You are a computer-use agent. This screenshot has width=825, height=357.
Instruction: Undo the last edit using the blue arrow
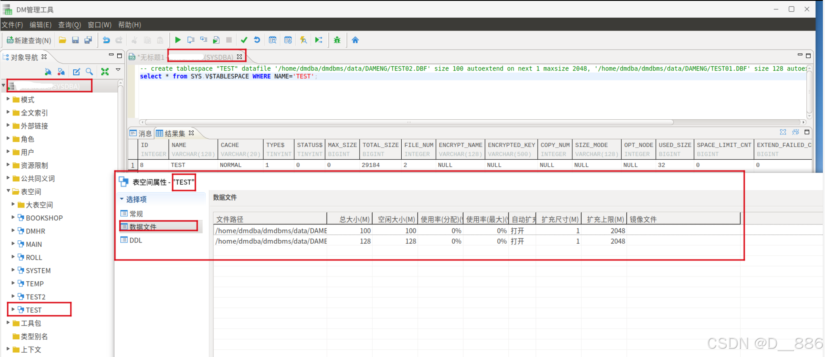click(x=106, y=40)
